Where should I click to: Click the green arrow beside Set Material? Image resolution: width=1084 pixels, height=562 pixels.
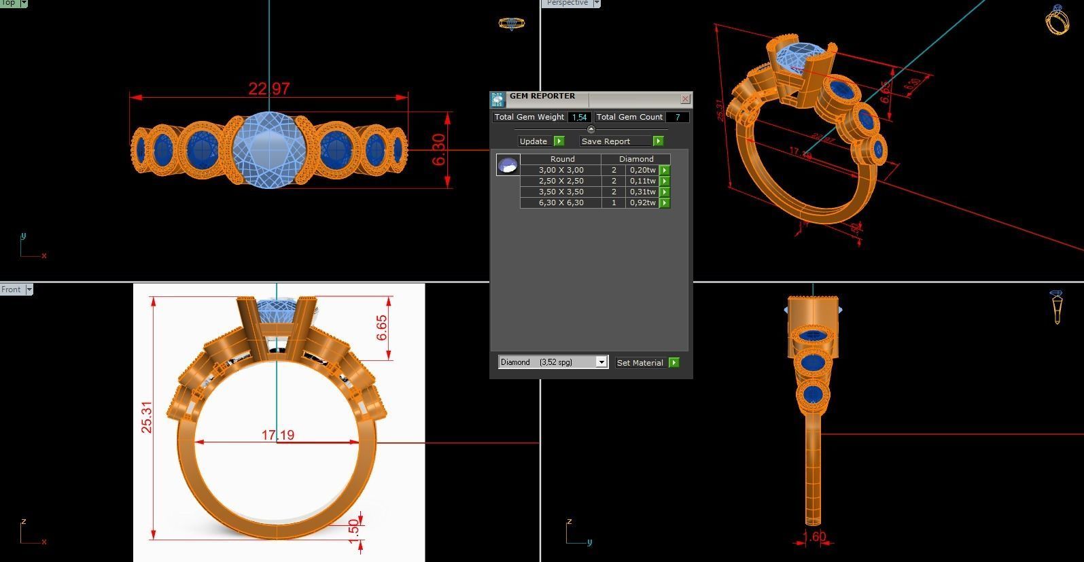(674, 362)
